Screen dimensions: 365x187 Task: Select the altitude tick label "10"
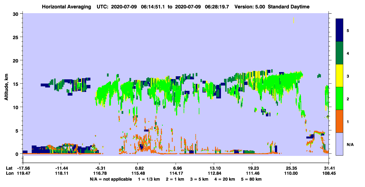(x=16, y=107)
